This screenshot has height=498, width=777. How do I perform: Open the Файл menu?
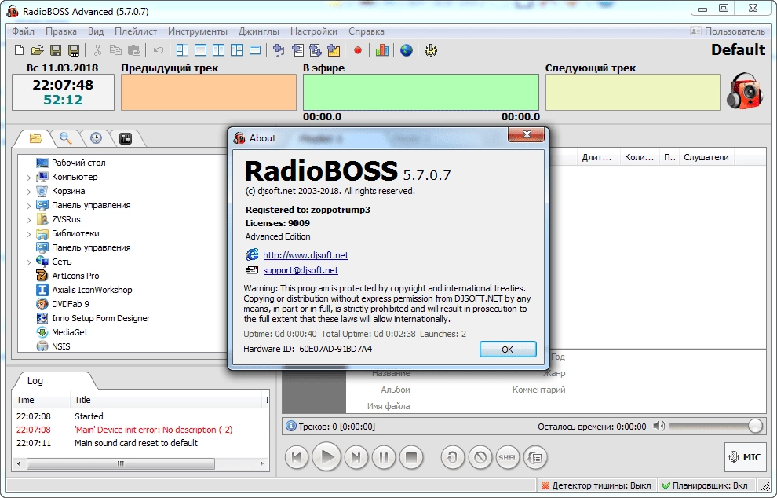pyautogui.click(x=24, y=31)
